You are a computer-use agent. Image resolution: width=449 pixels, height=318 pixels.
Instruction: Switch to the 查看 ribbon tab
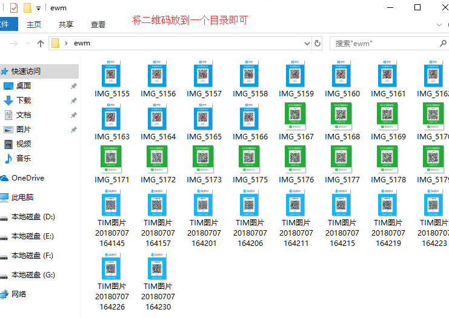coord(98,24)
